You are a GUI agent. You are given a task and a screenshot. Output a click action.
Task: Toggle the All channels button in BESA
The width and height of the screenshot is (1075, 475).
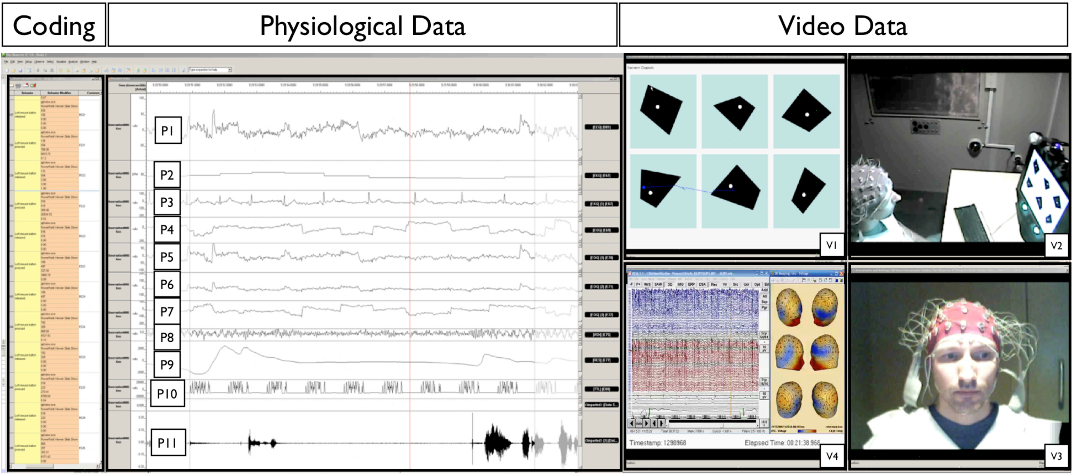coord(765,297)
